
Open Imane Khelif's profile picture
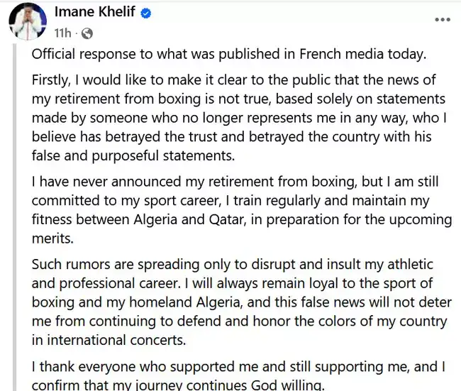[28, 21]
